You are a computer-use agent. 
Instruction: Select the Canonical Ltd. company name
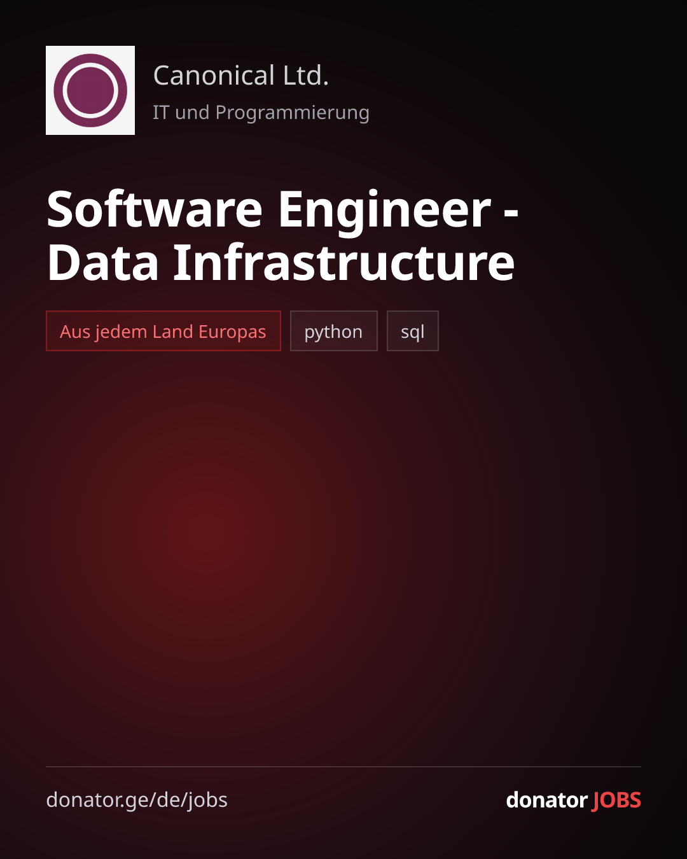click(241, 76)
